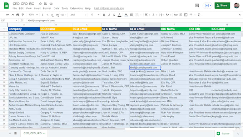Click the Redo icon
The width and height of the screenshot is (243, 137).
13,15
